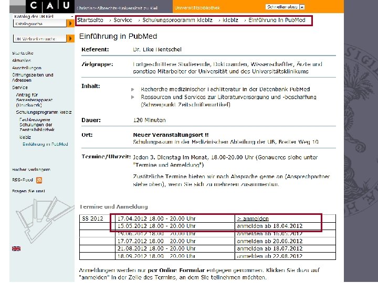Open Schnelleinstieg dropdown arrow

click(302, 7)
